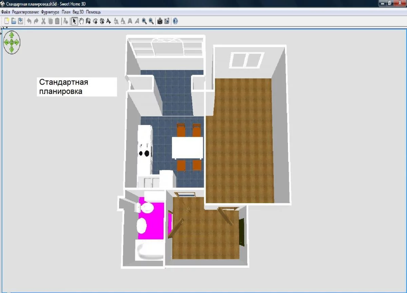Image resolution: width=407 pixels, height=293 pixels.
Task: Open the Редактирование menu
Action: pyautogui.click(x=26, y=12)
